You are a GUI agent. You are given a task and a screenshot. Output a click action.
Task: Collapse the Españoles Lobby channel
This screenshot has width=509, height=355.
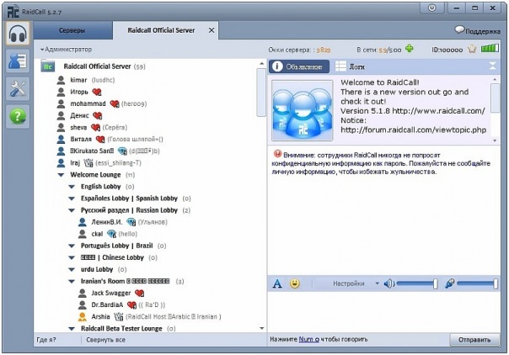pos(72,199)
